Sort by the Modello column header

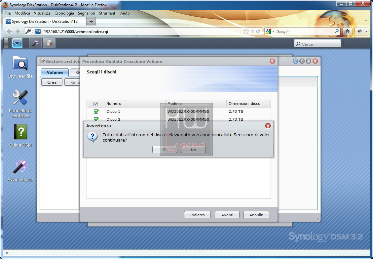tap(196, 104)
